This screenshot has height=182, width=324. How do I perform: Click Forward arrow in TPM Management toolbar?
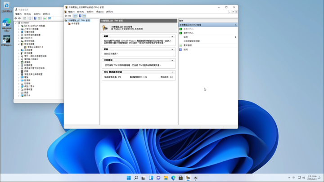(70, 16)
